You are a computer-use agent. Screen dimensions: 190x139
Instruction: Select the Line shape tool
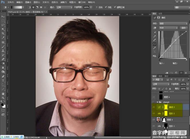point(3,89)
